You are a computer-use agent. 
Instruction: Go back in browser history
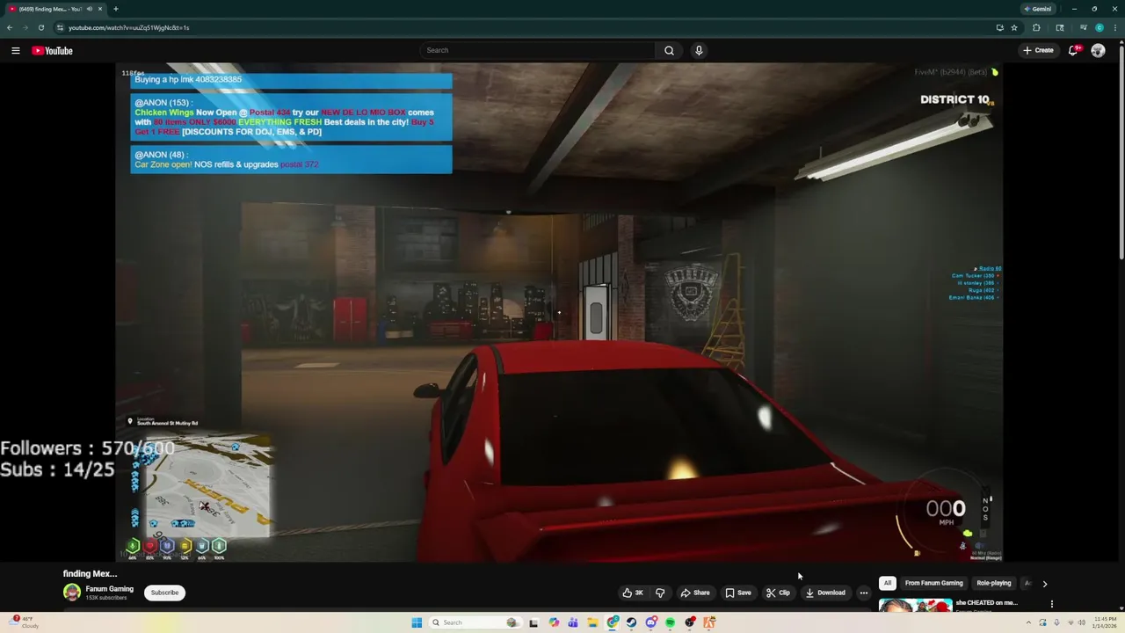pos(10,27)
